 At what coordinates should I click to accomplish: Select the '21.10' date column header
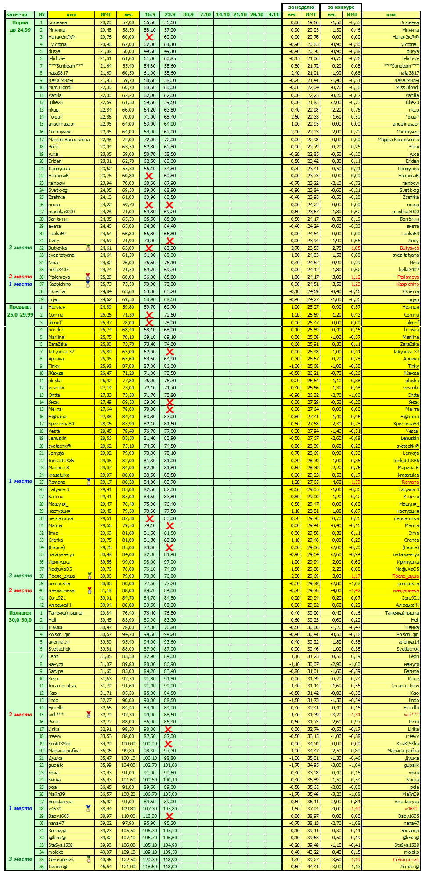point(240,14)
